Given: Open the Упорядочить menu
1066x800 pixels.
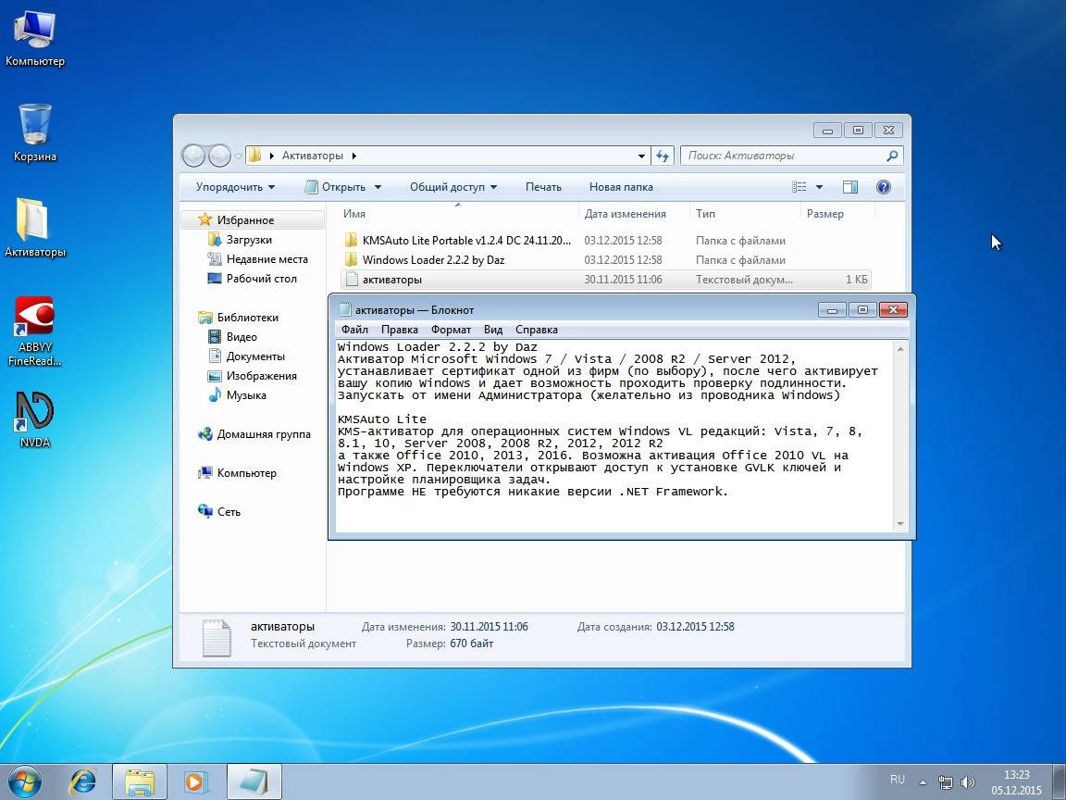Looking at the screenshot, I should [235, 187].
